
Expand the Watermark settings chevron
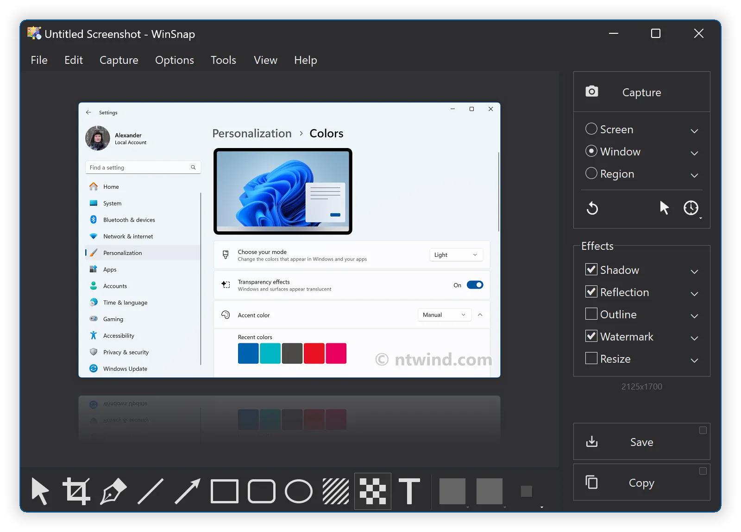pyautogui.click(x=694, y=338)
